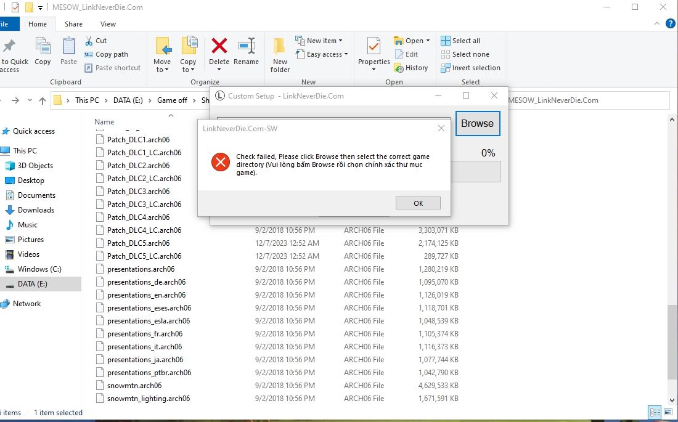Switch to the Share ribbon tab
Viewport: 678px width, 422px height.
pyautogui.click(x=73, y=24)
